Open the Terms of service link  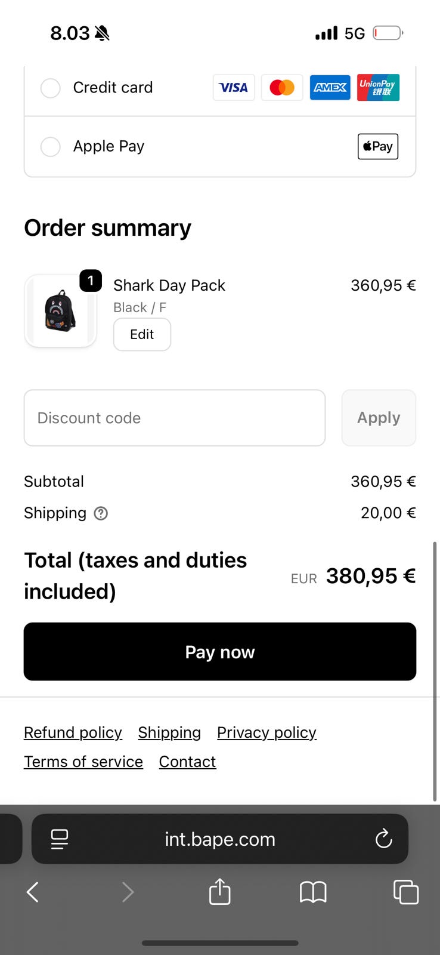coord(83,762)
